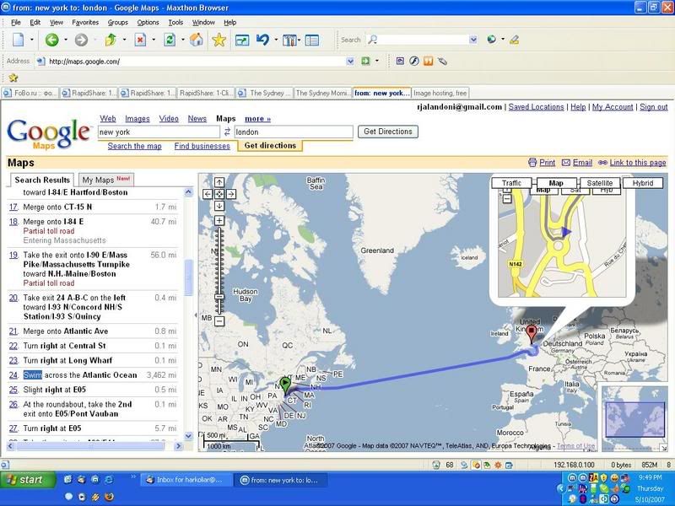The image size is (675, 506).
Task: Click the Forward navigation arrow icon
Action: [81, 40]
